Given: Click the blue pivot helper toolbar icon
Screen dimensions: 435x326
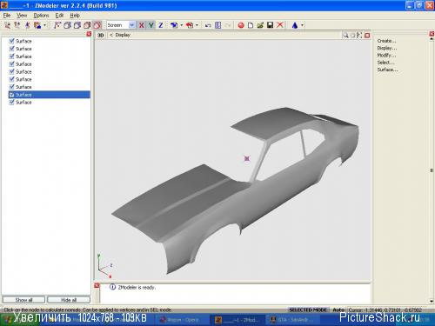Looking at the screenshot, I should pyautogui.click(x=174, y=25).
